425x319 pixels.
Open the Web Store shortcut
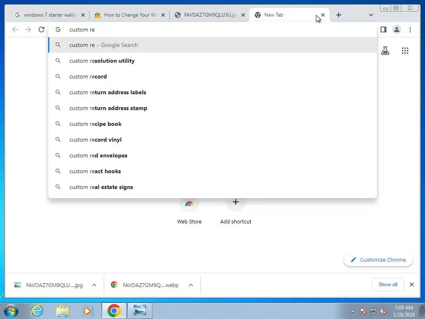click(189, 211)
